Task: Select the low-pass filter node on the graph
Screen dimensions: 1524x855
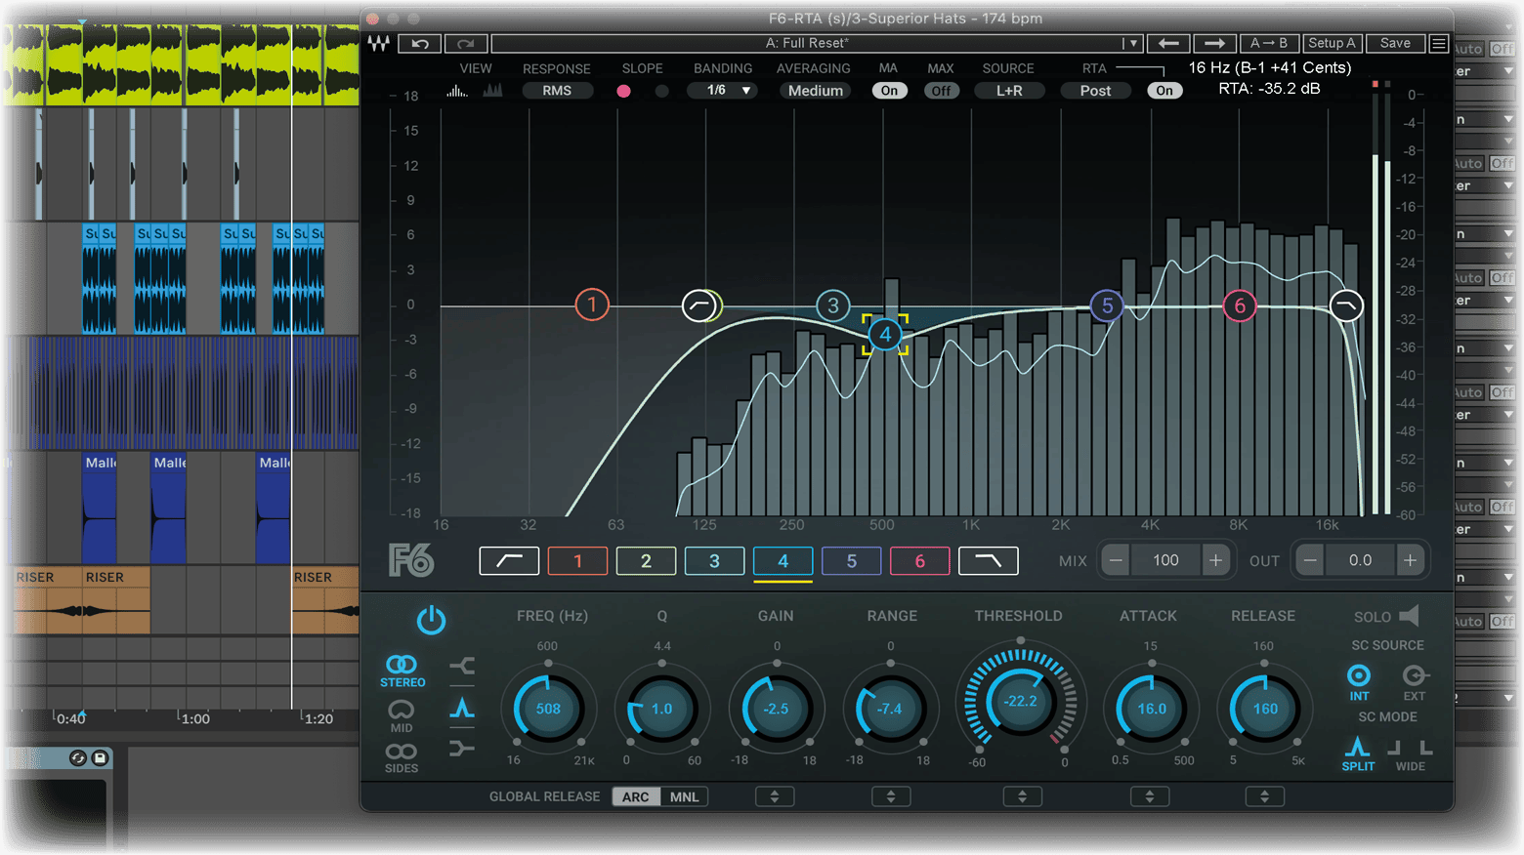Action: [x=1346, y=305]
